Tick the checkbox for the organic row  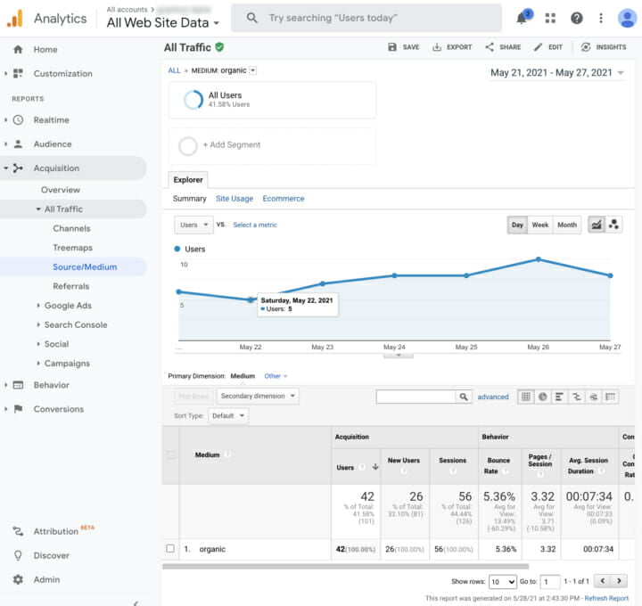tap(170, 548)
